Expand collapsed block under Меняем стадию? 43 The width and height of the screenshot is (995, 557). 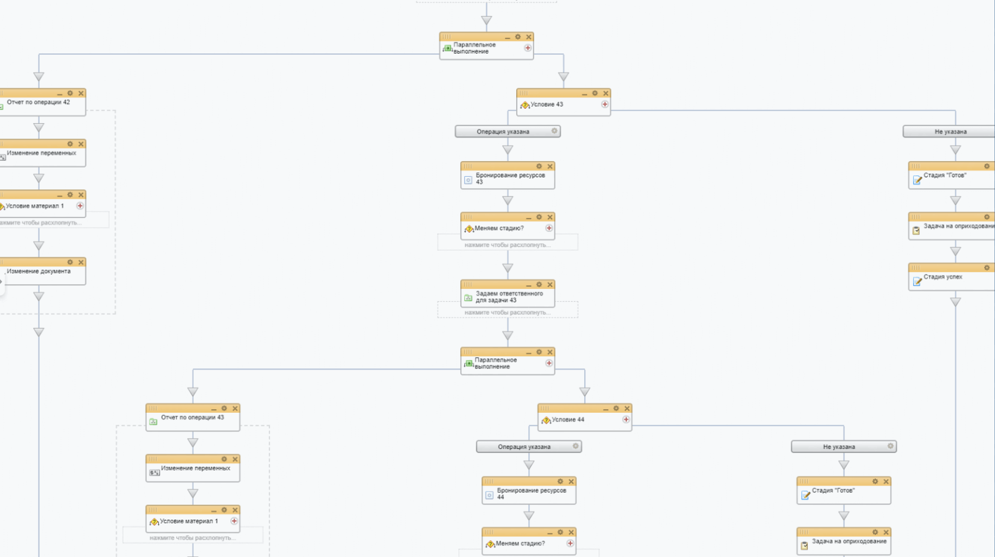(508, 245)
